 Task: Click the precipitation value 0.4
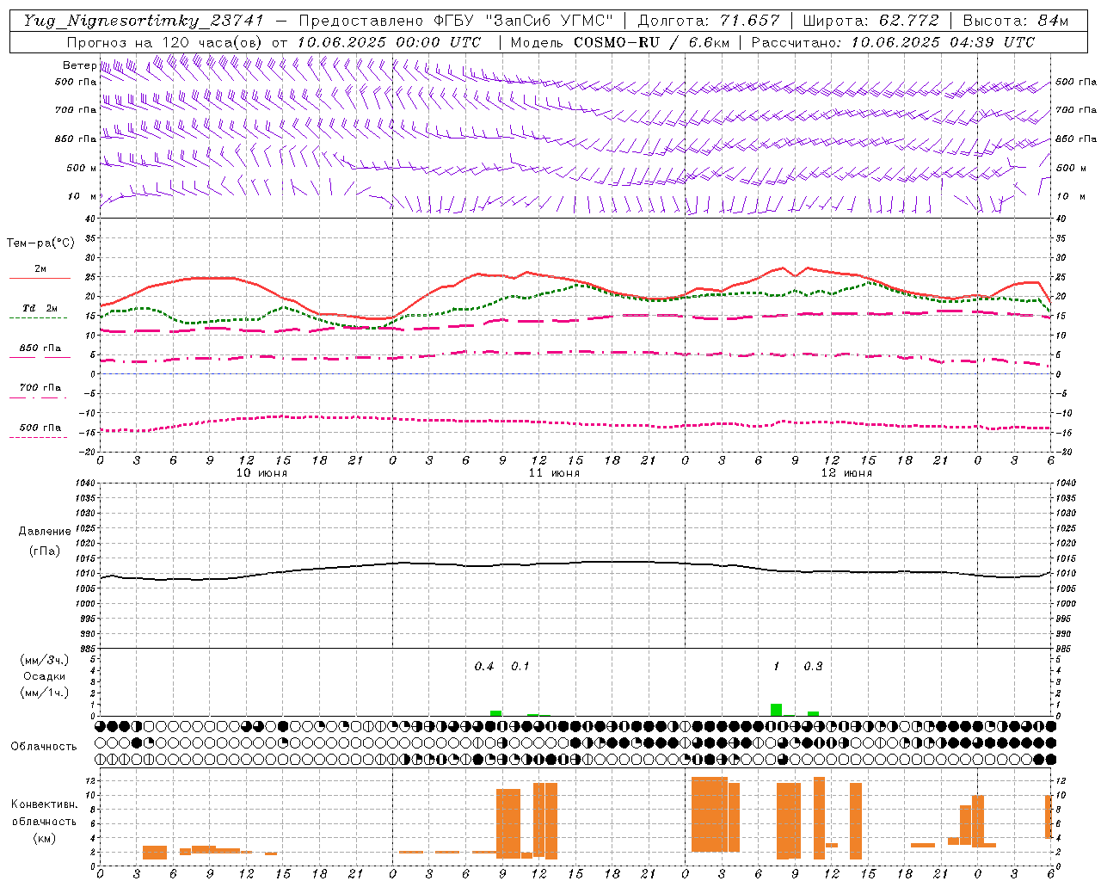coord(484,667)
